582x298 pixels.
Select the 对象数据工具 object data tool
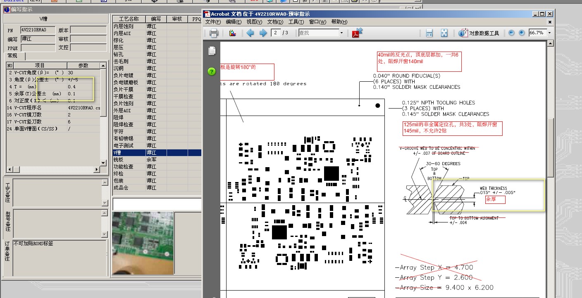coord(479,33)
